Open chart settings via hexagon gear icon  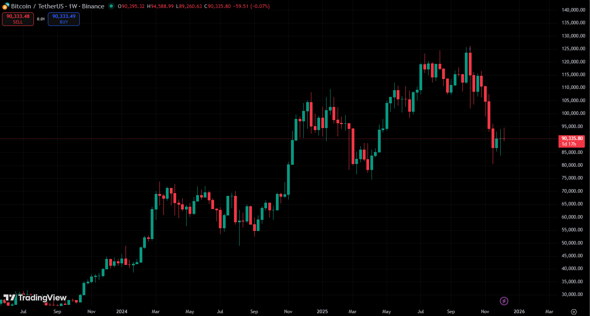(x=574, y=312)
